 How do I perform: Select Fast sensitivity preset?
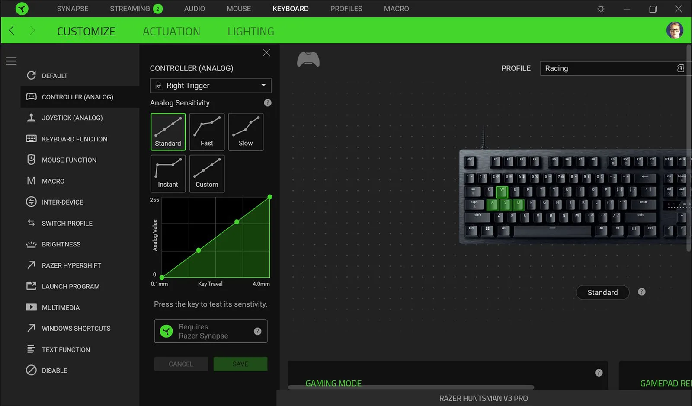(x=207, y=132)
